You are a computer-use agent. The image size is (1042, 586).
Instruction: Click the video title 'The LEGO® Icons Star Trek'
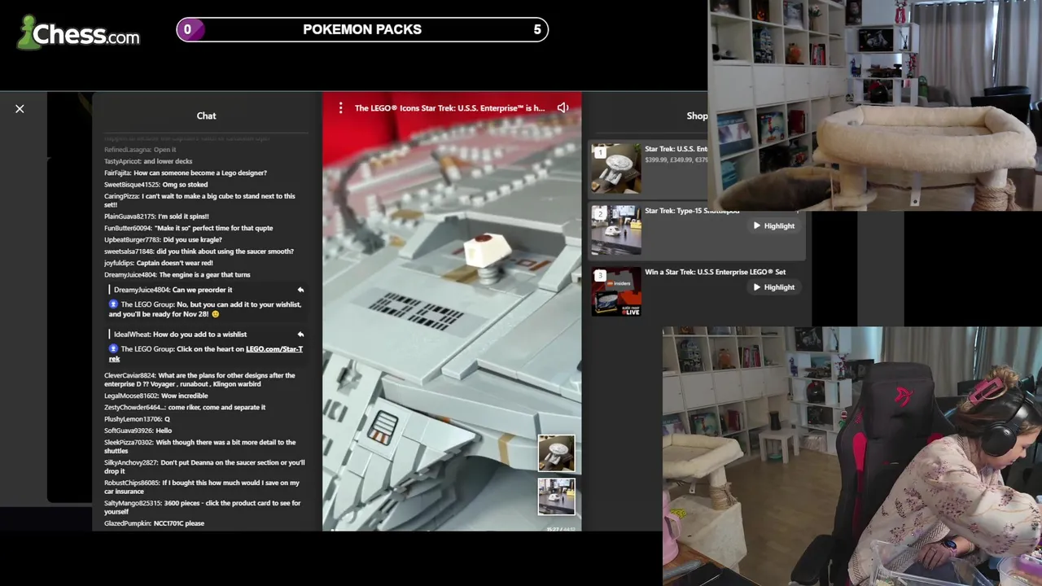449,108
